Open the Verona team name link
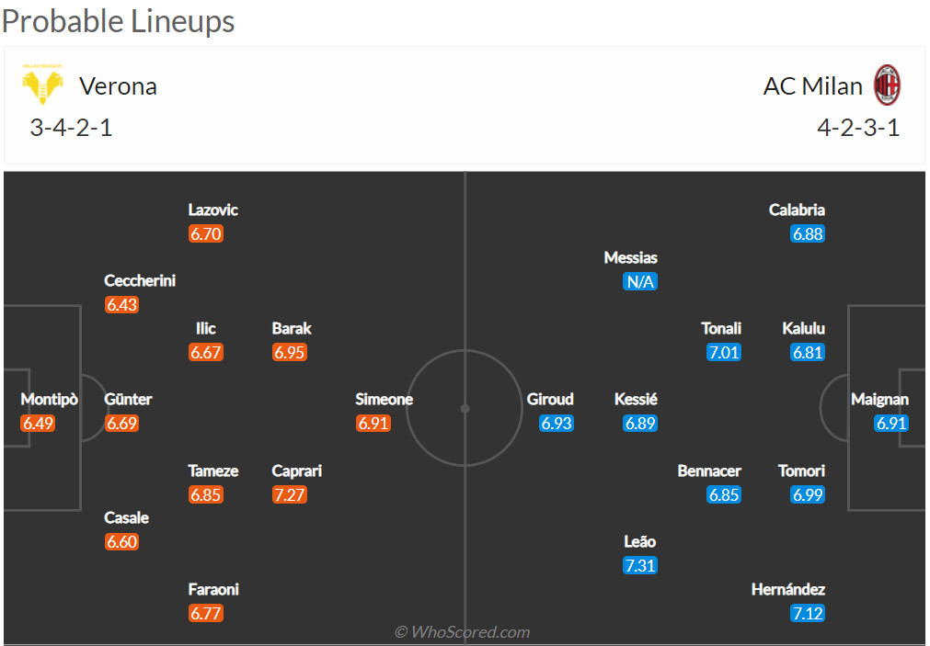This screenshot has width=930, height=646. pos(118,86)
